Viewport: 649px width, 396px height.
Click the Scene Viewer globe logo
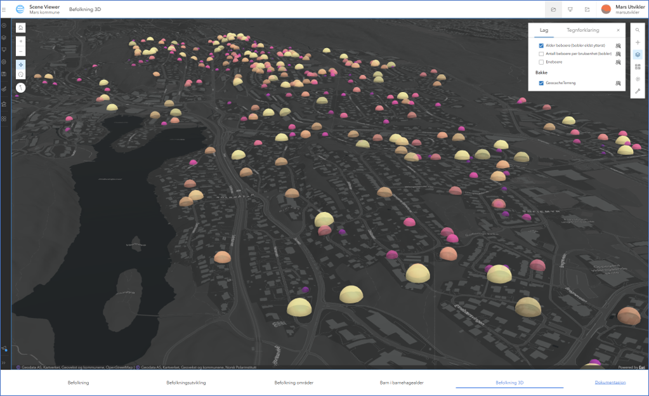(x=20, y=9)
